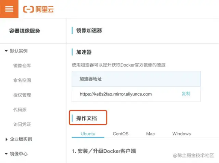Image resolution: width=219 pixels, height=163 pixels.
Task: Click the 阿里云 brand text
Action: pyautogui.click(x=44, y=9)
